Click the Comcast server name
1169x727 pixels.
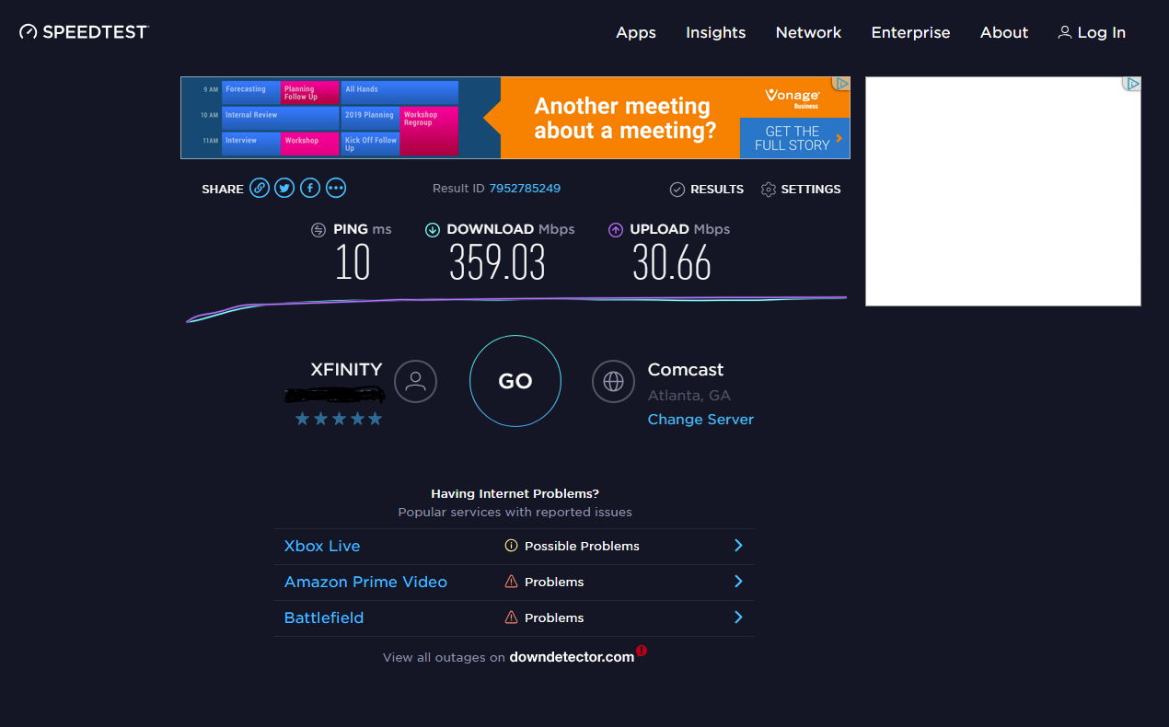[686, 370]
